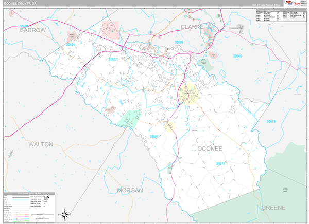Click the small yellow town circle near 30621
Image resolution: width=309 pixels, height=224 pixels.
pyautogui.click(x=169, y=126)
